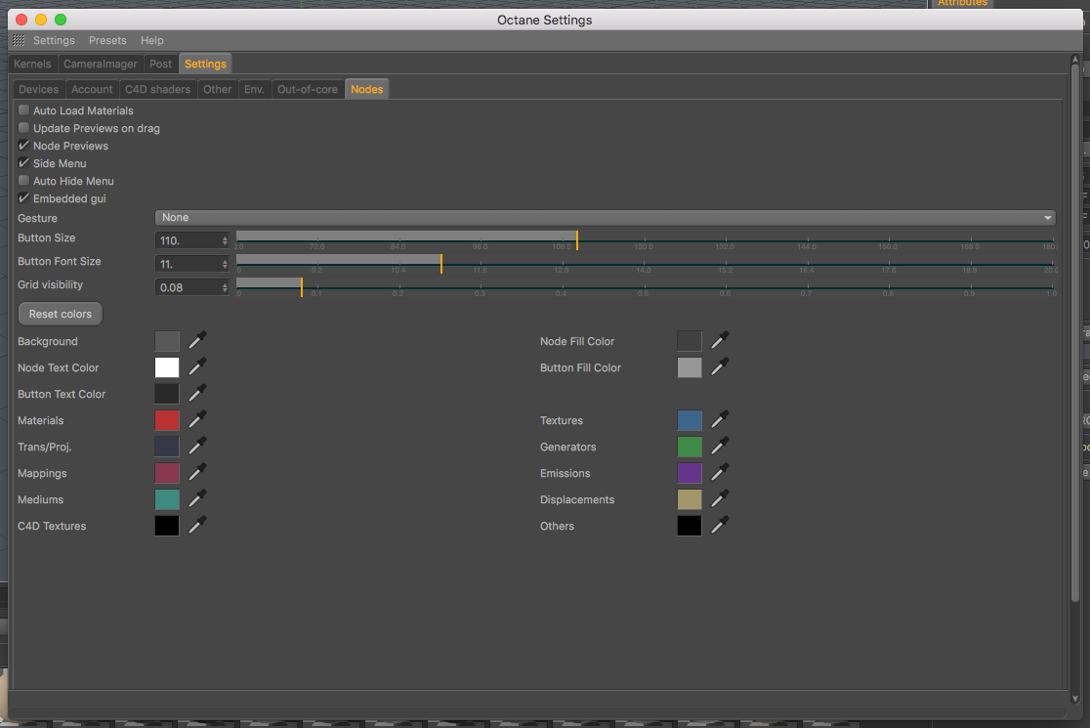Click the Displacements eyedropper icon
The width and height of the screenshot is (1090, 728).
pyautogui.click(x=720, y=499)
